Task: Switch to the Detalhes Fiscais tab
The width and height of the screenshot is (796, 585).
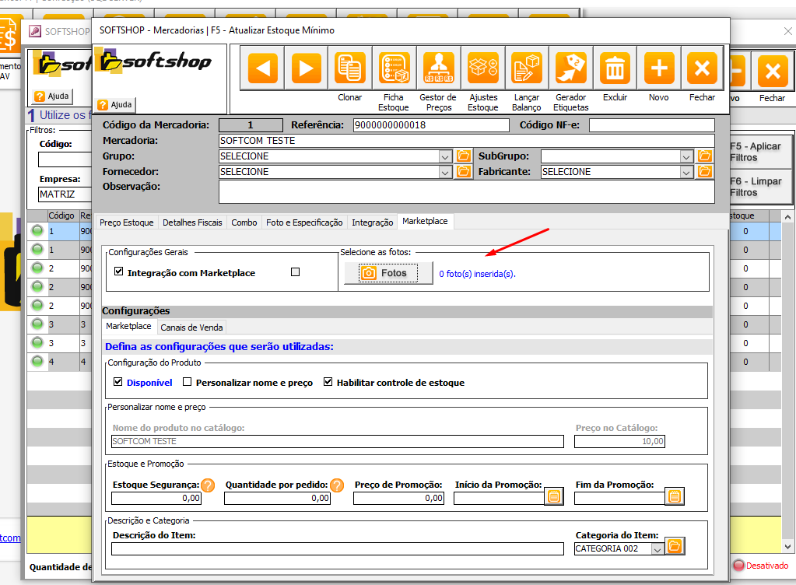Action: click(x=192, y=222)
